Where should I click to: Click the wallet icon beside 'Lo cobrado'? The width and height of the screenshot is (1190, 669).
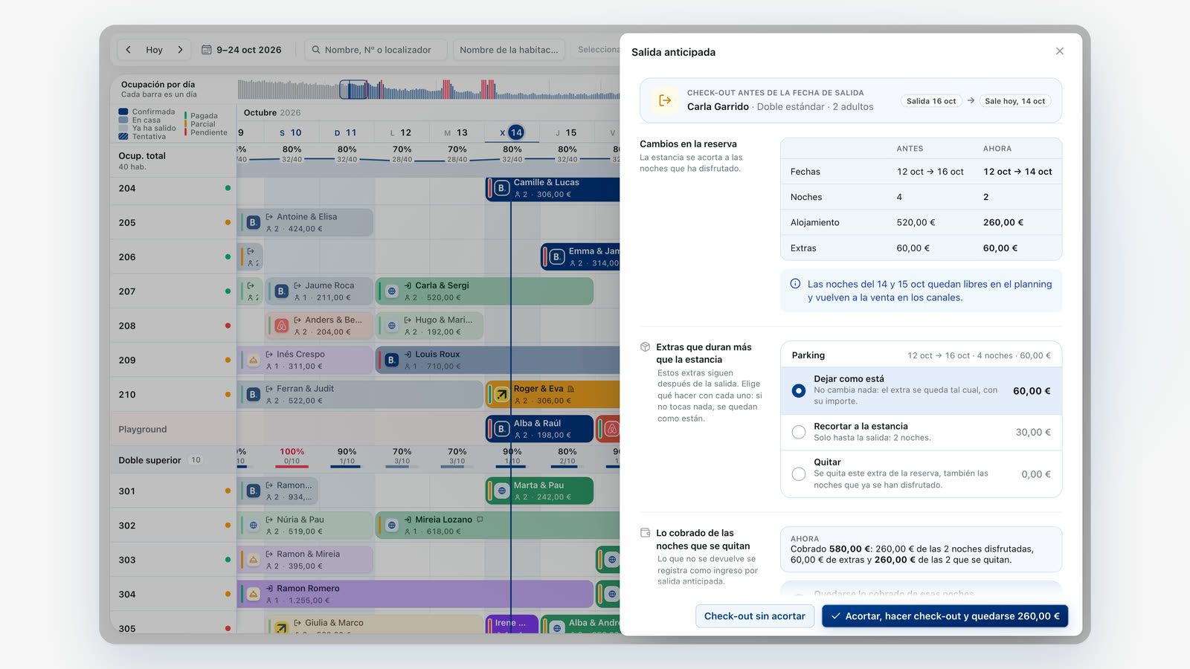[646, 533]
